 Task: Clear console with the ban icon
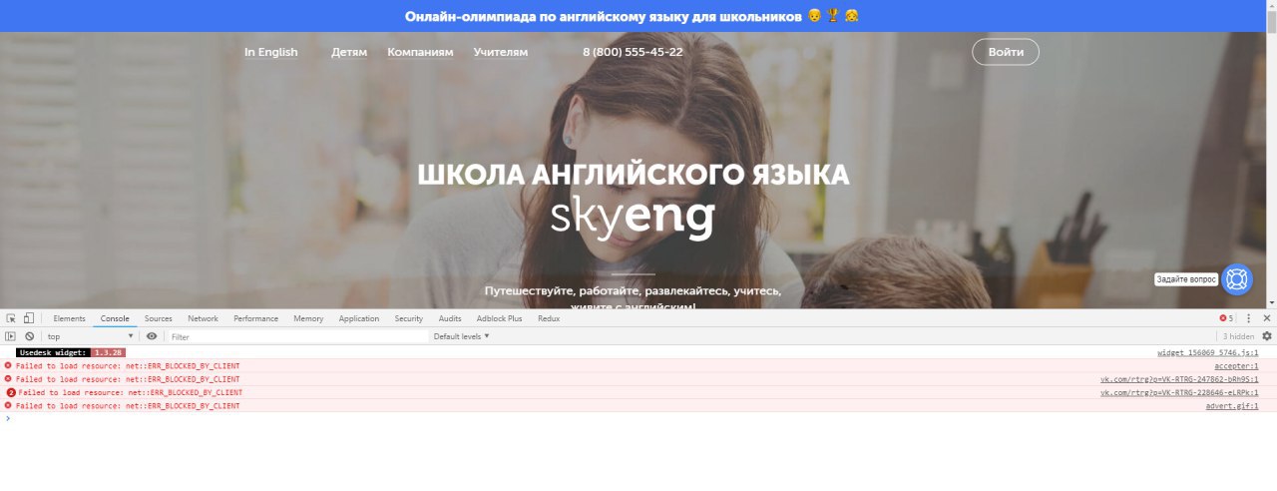coord(29,336)
